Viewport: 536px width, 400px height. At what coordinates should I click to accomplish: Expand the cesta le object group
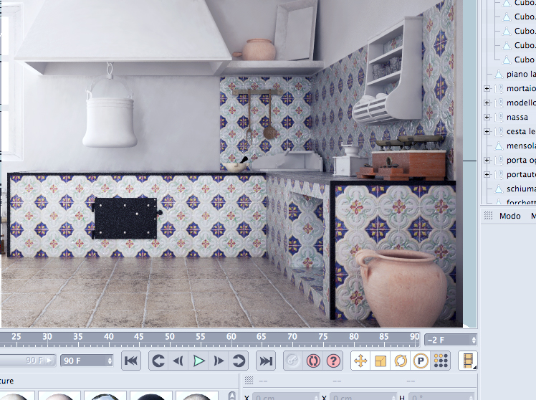(x=487, y=132)
